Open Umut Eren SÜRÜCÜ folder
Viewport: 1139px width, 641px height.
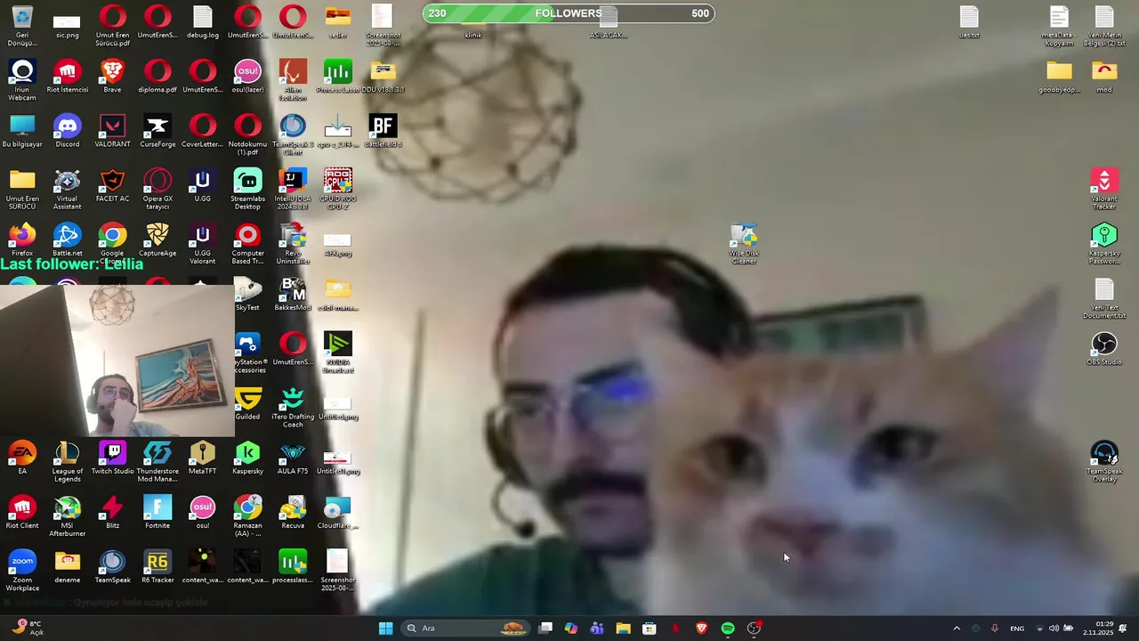coord(22,190)
